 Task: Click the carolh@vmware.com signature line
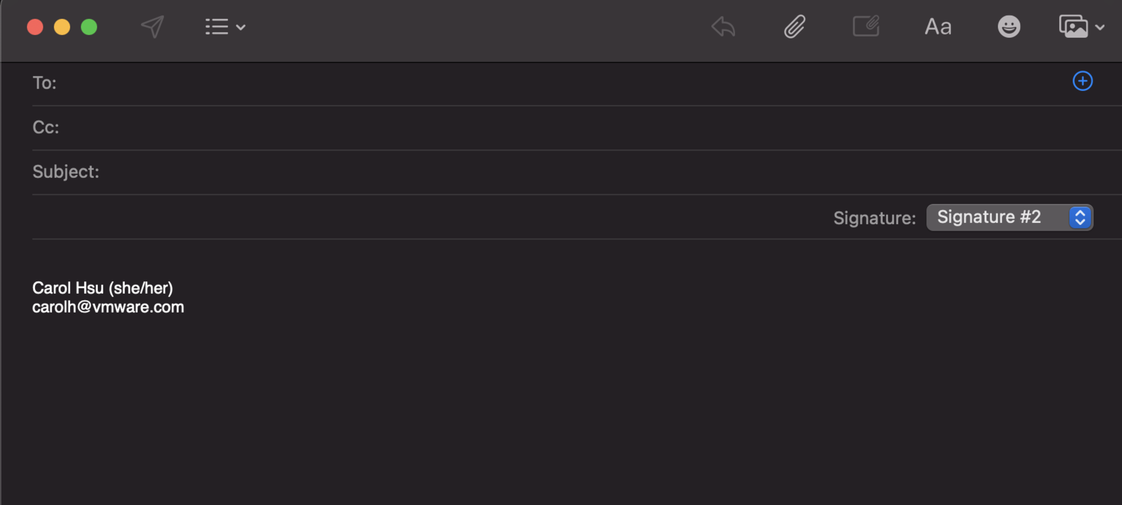108,307
